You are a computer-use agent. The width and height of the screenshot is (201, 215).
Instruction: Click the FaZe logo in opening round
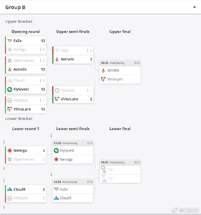coord(10,41)
